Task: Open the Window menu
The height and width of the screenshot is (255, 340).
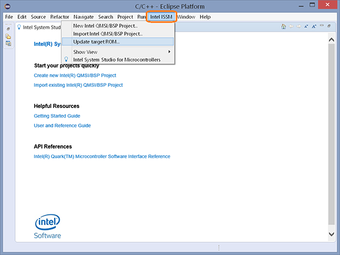Action: pyautogui.click(x=186, y=17)
